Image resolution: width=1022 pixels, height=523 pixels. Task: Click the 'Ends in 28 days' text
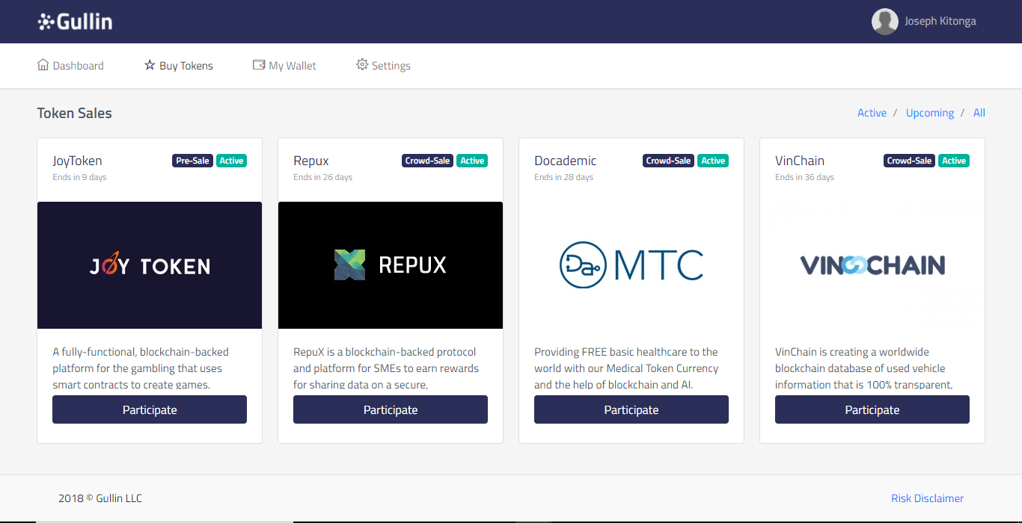pos(563,177)
